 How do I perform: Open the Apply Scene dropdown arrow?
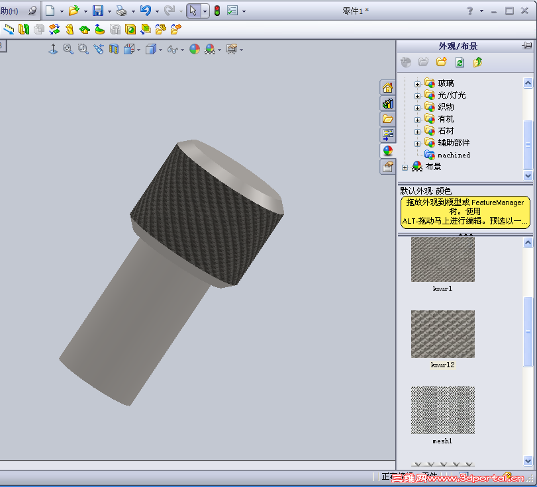pyautogui.click(x=220, y=50)
